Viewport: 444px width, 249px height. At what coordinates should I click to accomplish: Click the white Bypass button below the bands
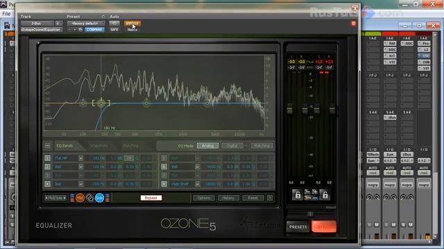pyautogui.click(x=151, y=198)
